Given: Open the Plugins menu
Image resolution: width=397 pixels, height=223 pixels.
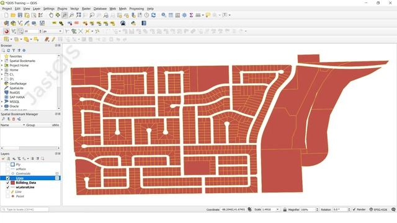Looking at the screenshot, I should (62, 9).
